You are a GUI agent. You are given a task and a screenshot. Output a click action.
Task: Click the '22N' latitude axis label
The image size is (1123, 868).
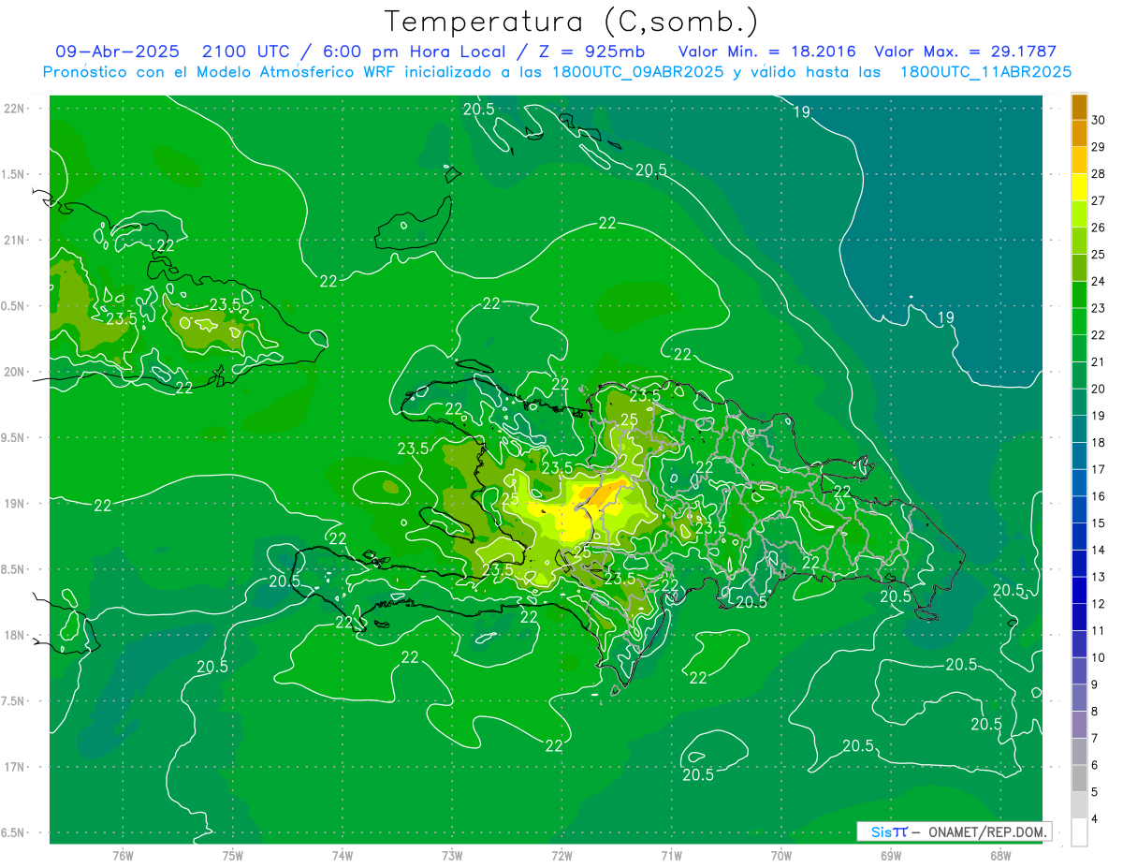[13, 108]
